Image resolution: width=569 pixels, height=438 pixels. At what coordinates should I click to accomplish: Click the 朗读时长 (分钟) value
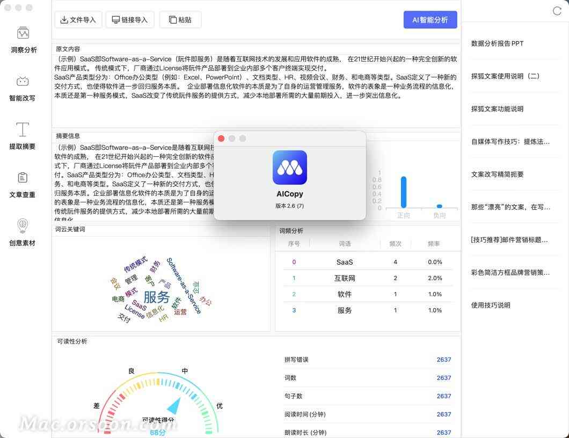coord(444,432)
